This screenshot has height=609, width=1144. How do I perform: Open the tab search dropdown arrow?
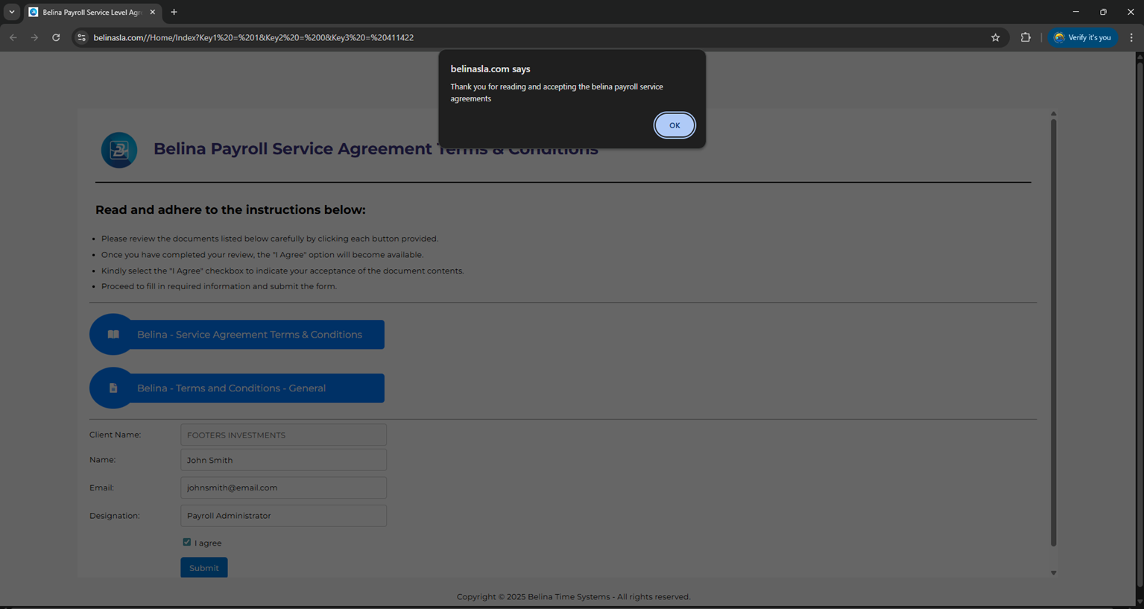[12, 12]
